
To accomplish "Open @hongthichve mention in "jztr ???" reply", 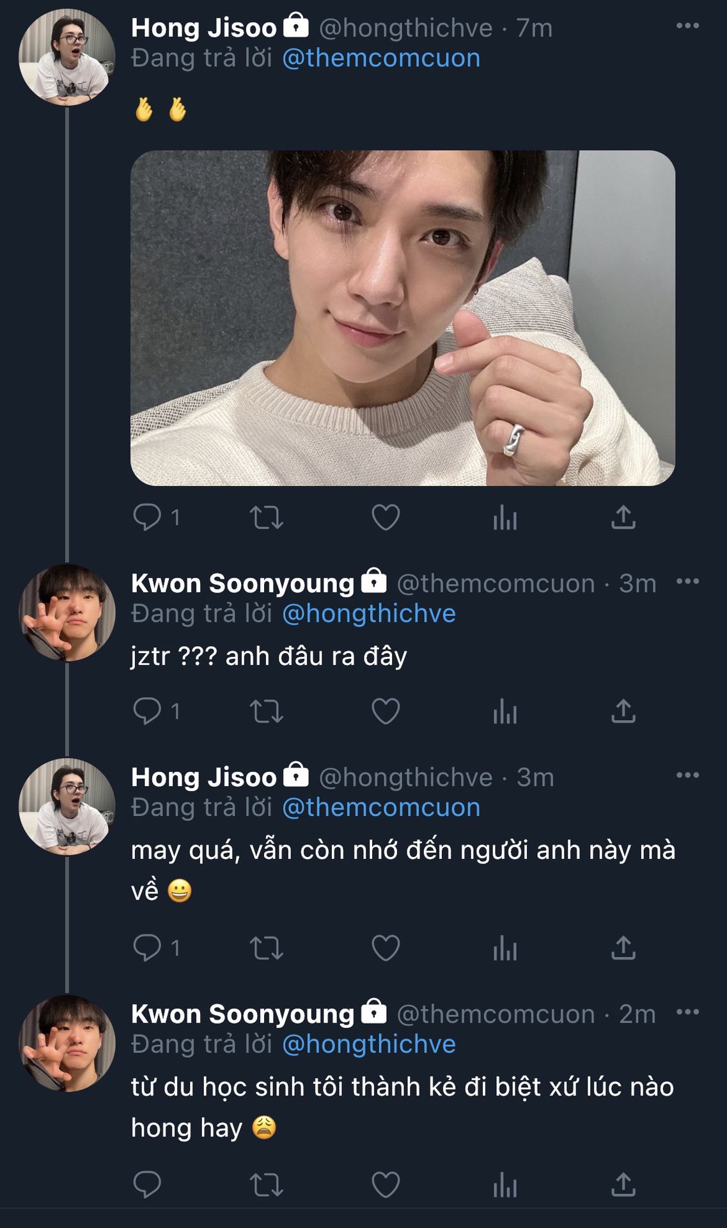I will pos(368,613).
